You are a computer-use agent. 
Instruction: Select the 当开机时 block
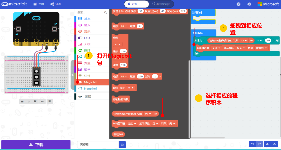[x=203, y=13]
